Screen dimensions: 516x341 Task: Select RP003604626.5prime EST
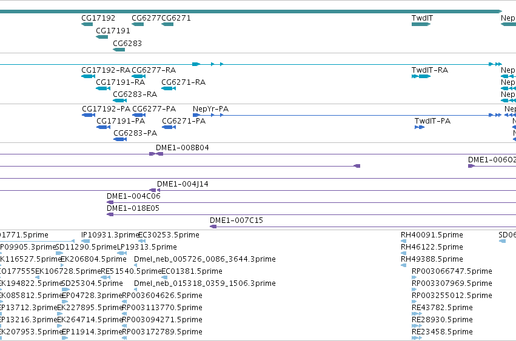(x=124, y=302)
